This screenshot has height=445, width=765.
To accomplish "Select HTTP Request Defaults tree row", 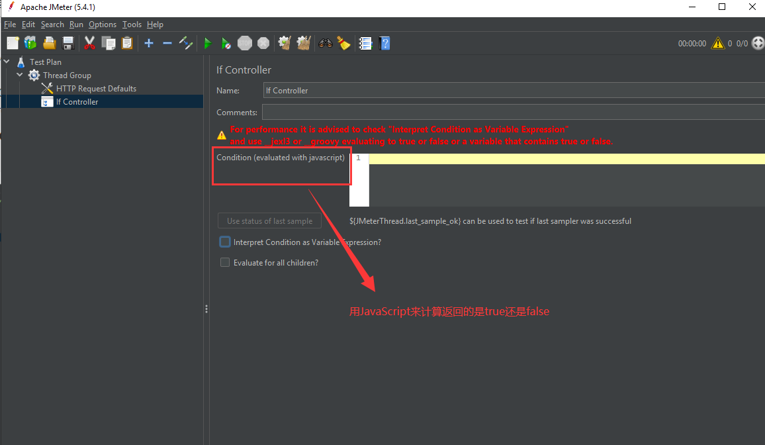I will pyautogui.click(x=96, y=88).
